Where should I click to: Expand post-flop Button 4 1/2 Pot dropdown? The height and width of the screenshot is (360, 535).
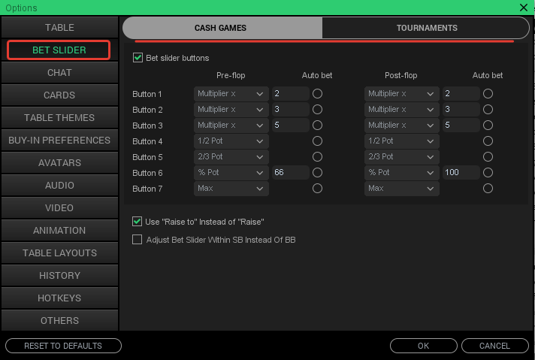pos(401,141)
